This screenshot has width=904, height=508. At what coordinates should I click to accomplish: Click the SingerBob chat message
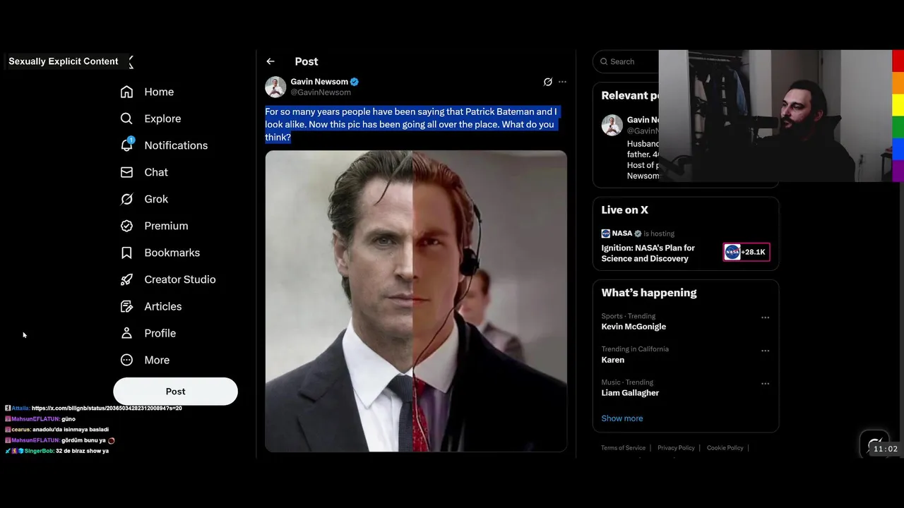pos(57,451)
